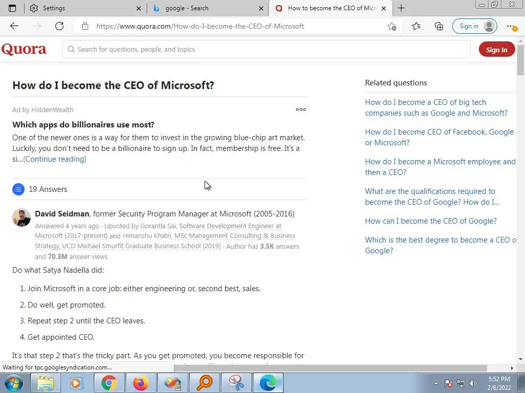
Task: Show hidden system tray icons
Action: 436,383
